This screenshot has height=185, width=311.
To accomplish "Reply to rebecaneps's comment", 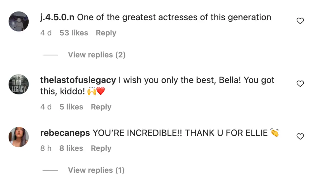I will point(101,148).
